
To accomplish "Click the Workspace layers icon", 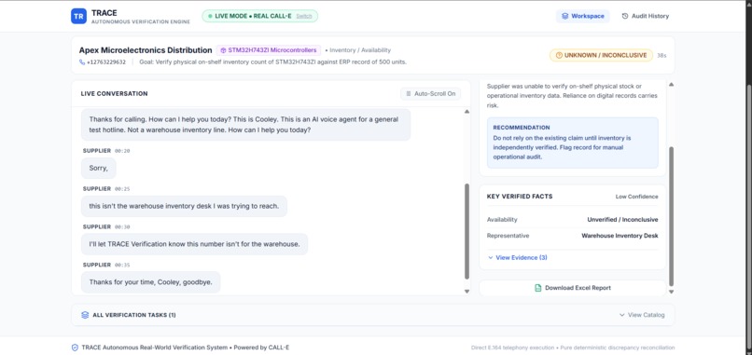I will [x=565, y=16].
